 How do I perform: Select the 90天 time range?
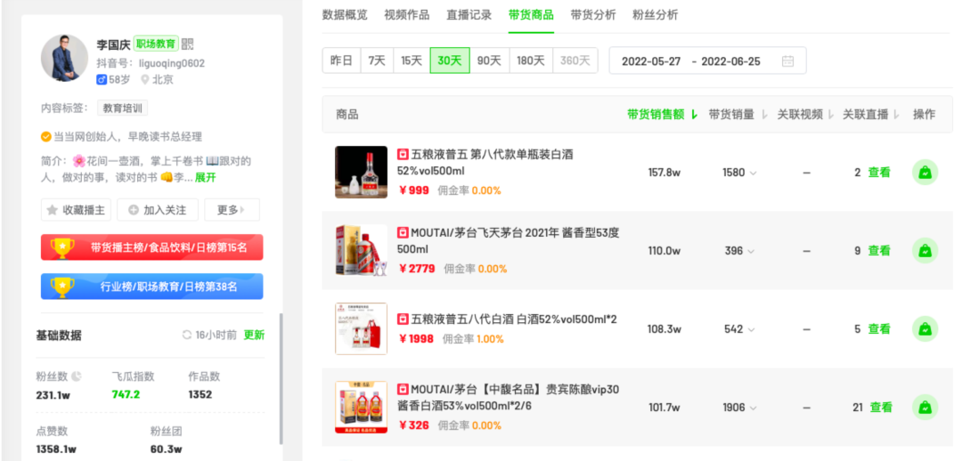pyautogui.click(x=489, y=61)
